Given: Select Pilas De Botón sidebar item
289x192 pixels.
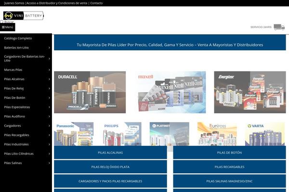Looking at the screenshot, I should [x=14, y=98].
